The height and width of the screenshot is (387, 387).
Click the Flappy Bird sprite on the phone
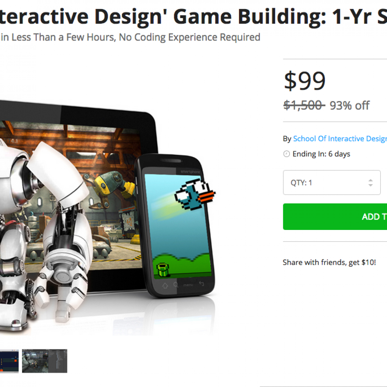click(195, 195)
